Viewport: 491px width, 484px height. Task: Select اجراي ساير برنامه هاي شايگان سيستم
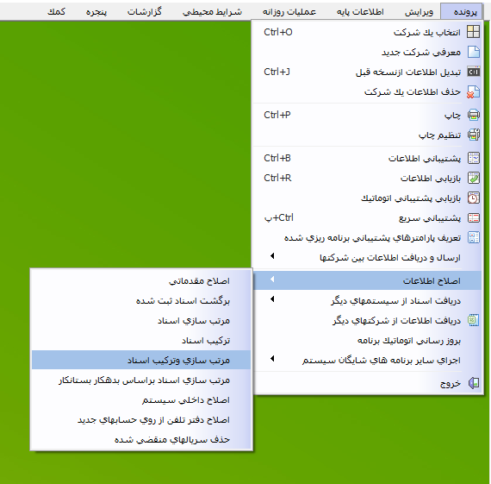(367, 360)
